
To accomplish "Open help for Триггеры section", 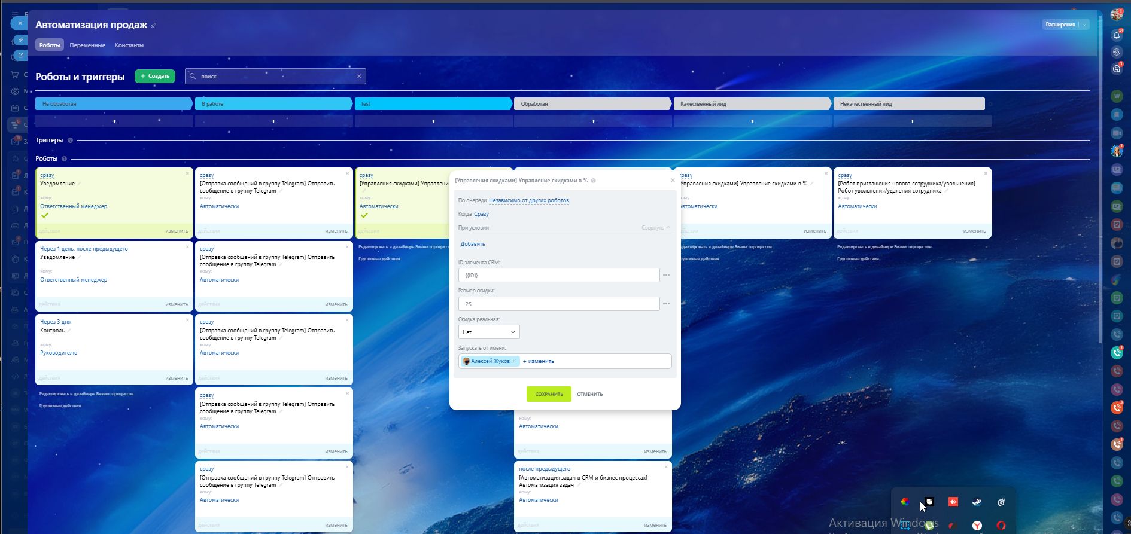I will (70, 141).
